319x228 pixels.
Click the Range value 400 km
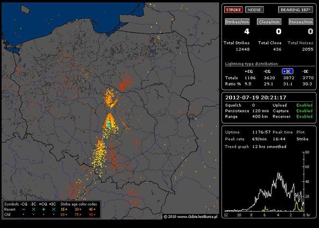pos(260,117)
